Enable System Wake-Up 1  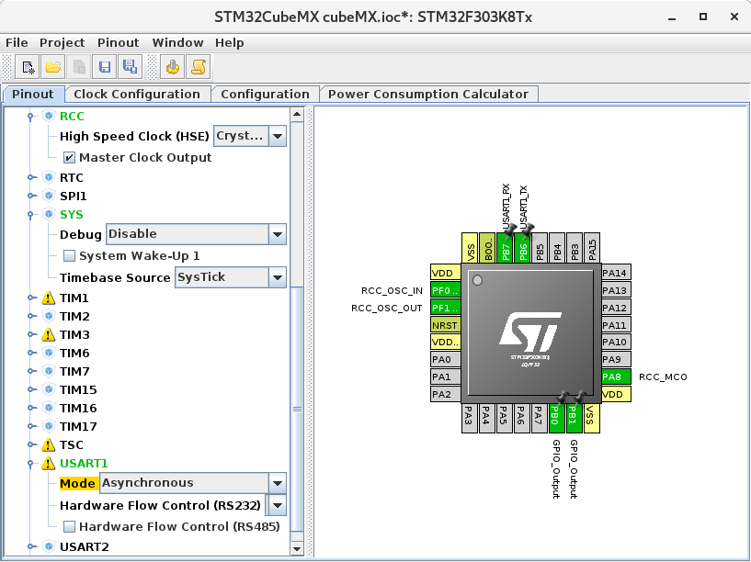69,255
